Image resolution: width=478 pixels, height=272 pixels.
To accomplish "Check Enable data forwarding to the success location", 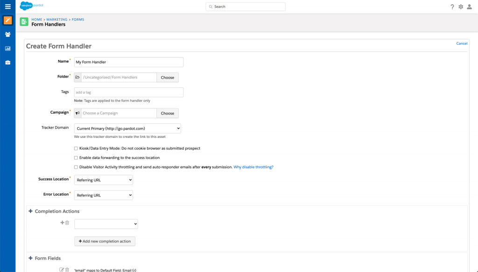I will point(76,157).
